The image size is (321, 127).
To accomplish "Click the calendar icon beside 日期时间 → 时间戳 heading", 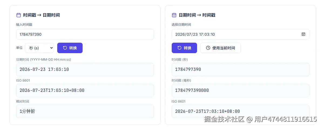I will point(174,15).
